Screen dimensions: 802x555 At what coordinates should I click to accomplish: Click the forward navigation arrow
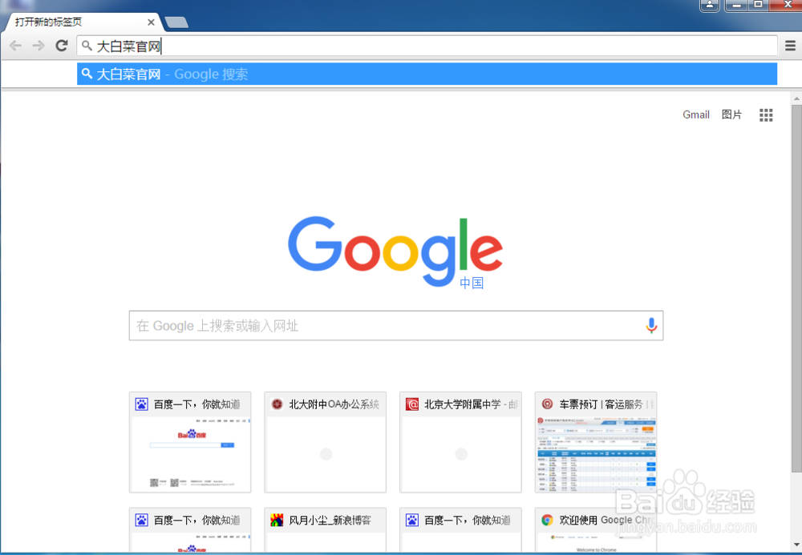[38, 46]
